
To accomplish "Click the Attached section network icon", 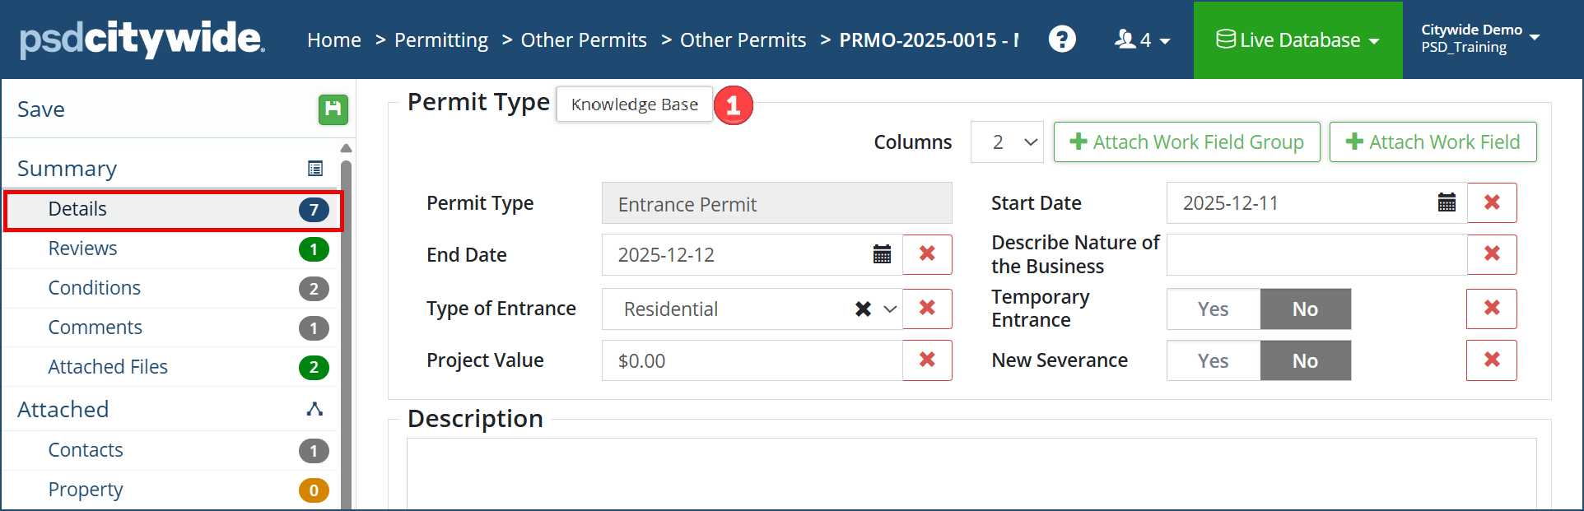I will (x=314, y=409).
